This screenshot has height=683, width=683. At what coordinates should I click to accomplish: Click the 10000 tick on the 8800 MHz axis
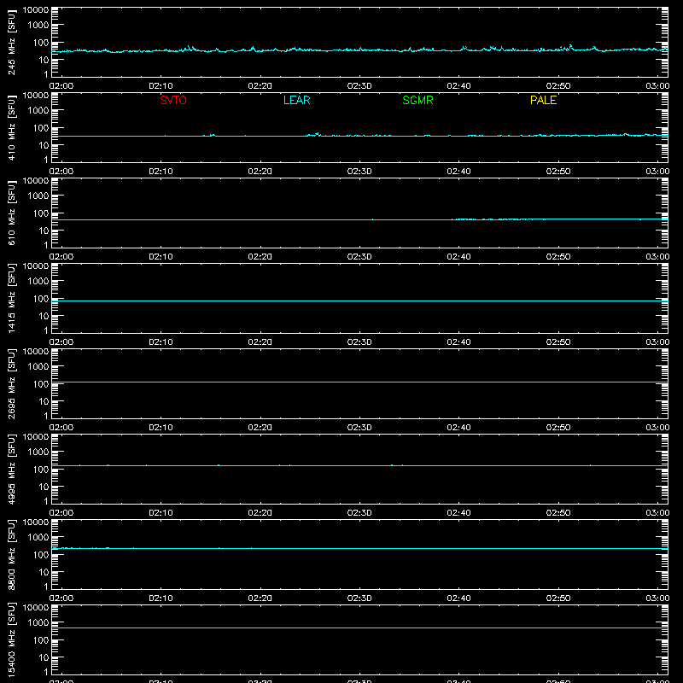[x=36, y=522]
